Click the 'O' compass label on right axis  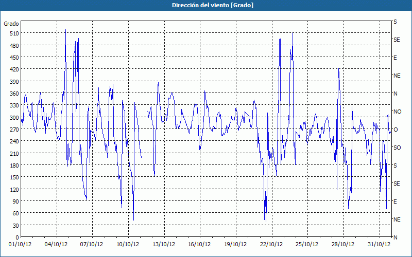[396, 130]
